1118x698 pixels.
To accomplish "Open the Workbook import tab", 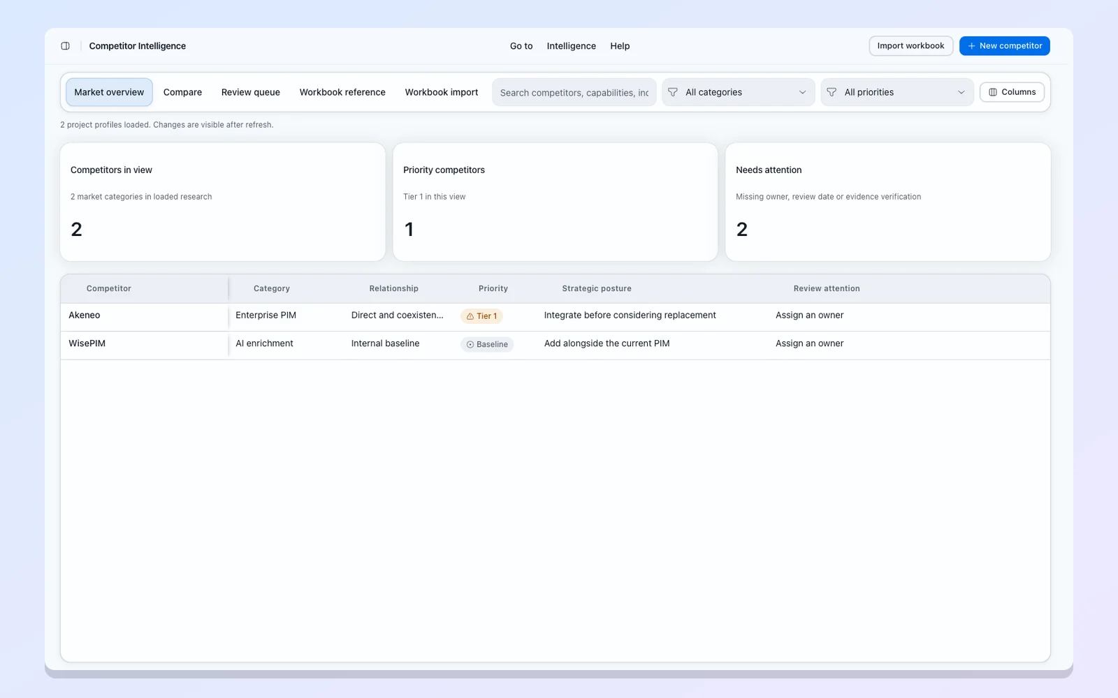I will click(442, 92).
